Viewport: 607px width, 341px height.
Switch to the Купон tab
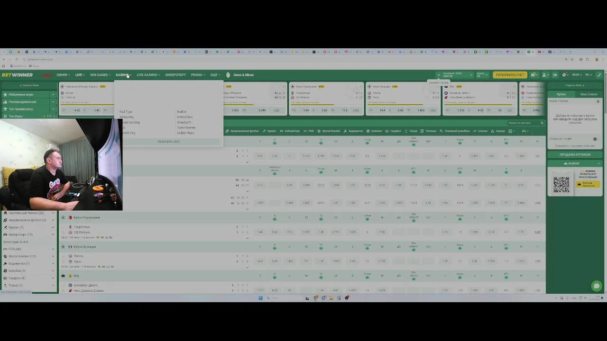click(561, 94)
